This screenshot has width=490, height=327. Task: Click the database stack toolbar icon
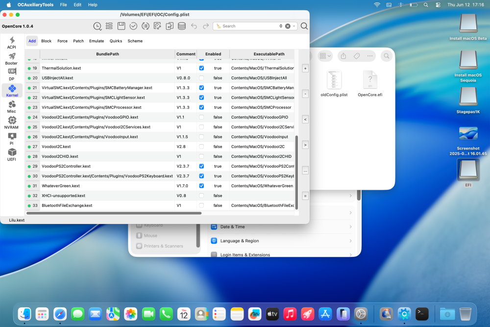182,26
